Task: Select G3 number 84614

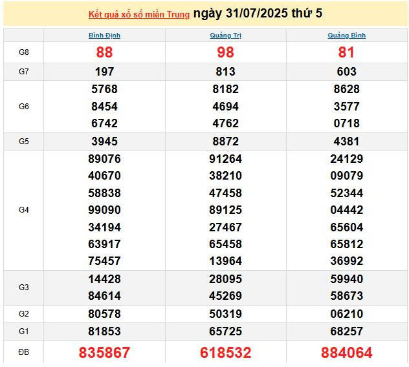Action: tap(104, 296)
